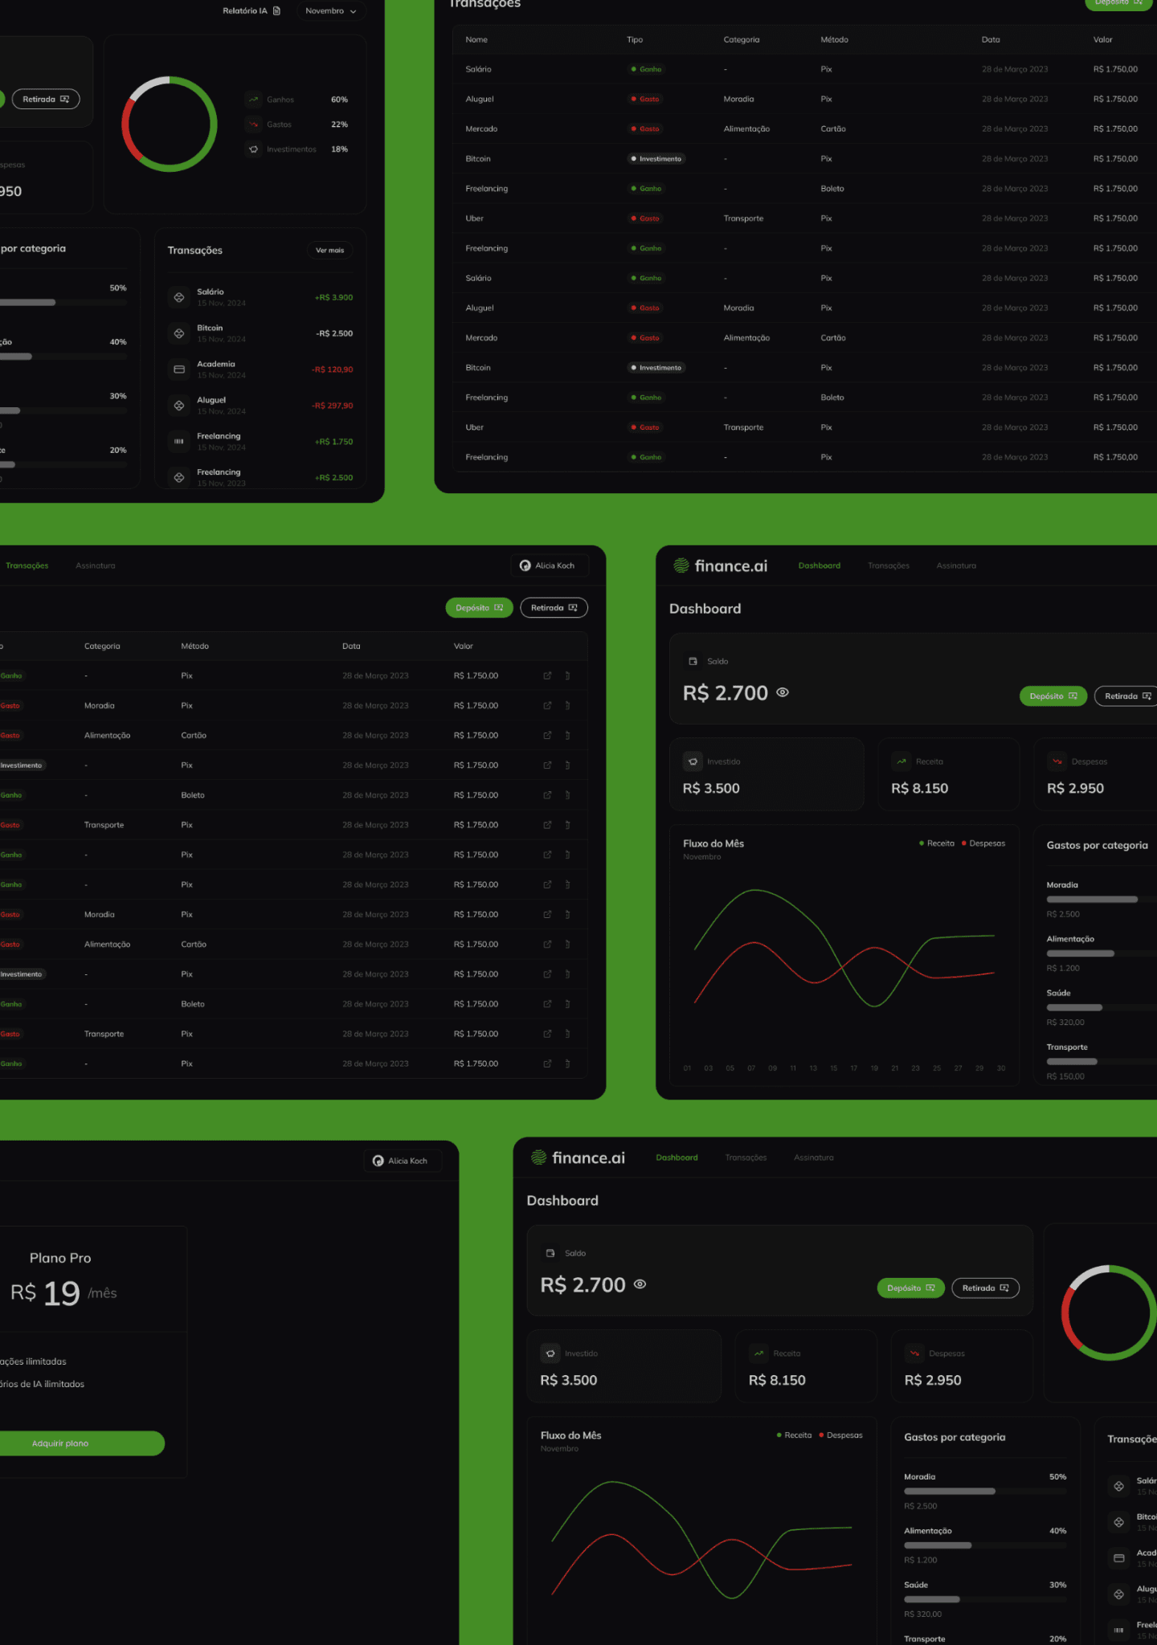Click Investido icon in dashboard beside Plano Pro
1157x1645 pixels.
pos(550,1353)
